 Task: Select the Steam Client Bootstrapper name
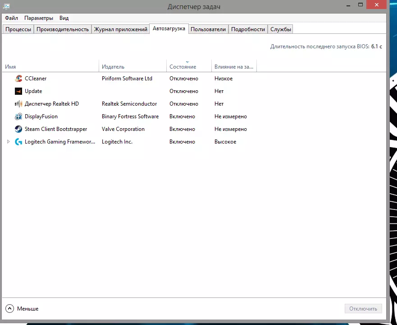[x=56, y=129]
